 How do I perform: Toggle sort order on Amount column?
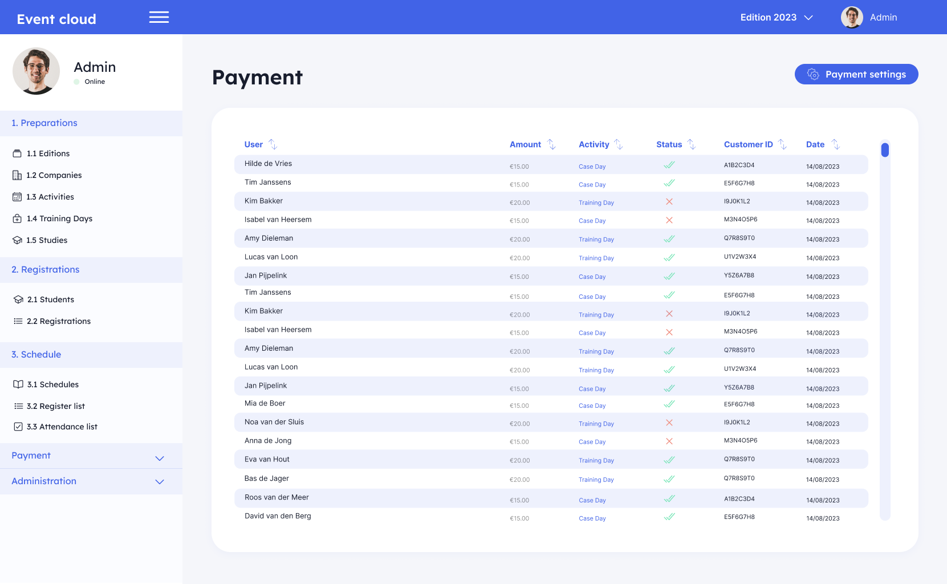pyautogui.click(x=551, y=144)
